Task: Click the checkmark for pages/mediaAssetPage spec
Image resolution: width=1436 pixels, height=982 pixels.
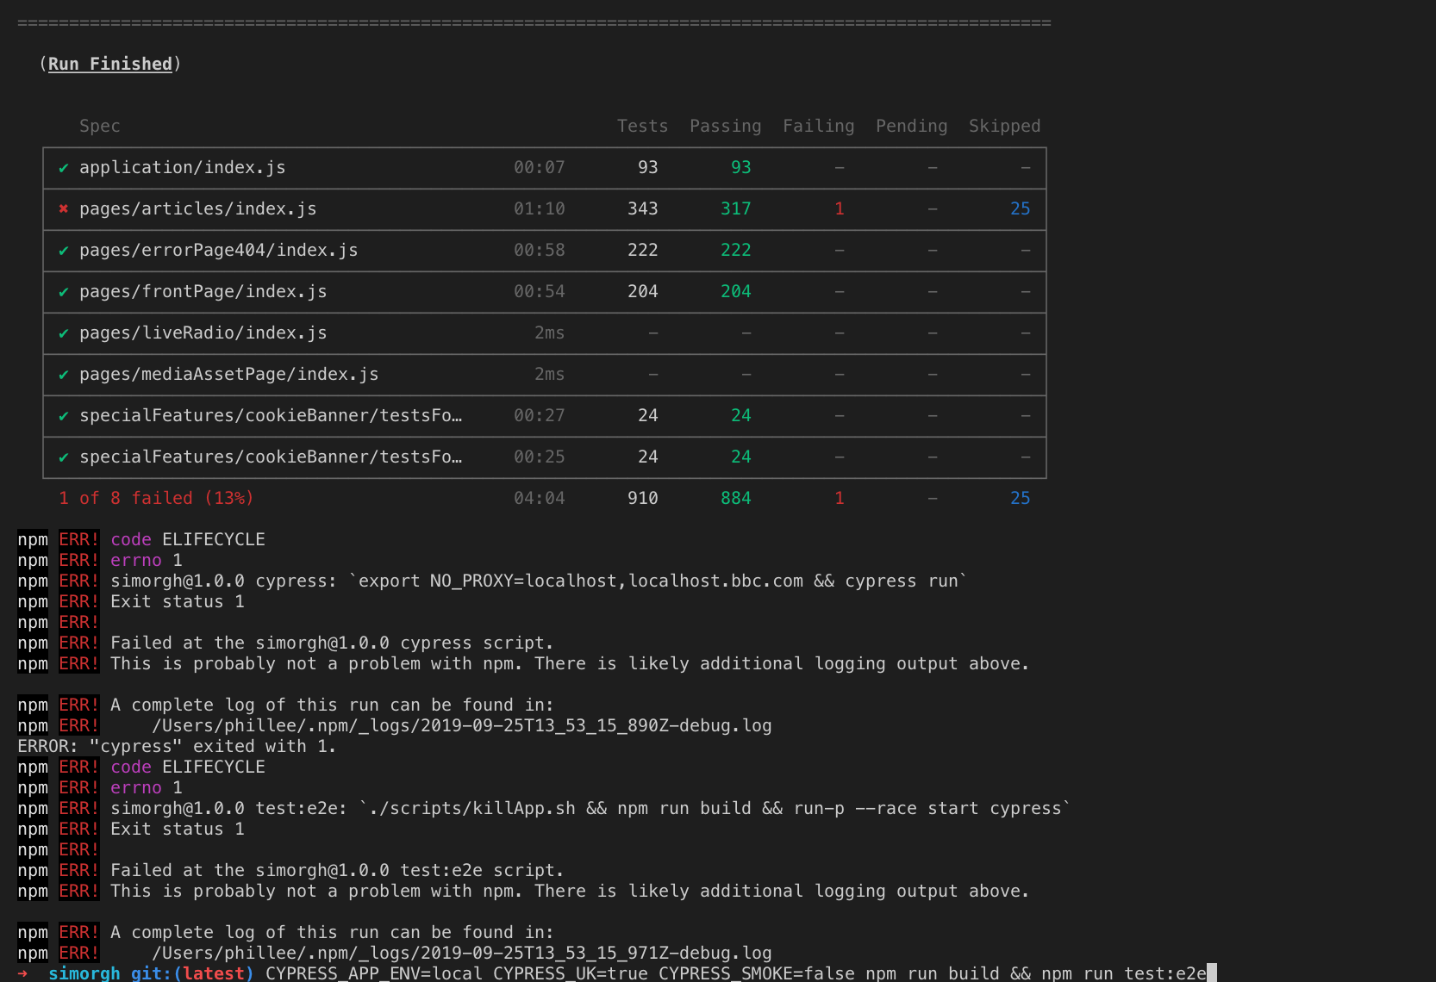Action: click(63, 375)
